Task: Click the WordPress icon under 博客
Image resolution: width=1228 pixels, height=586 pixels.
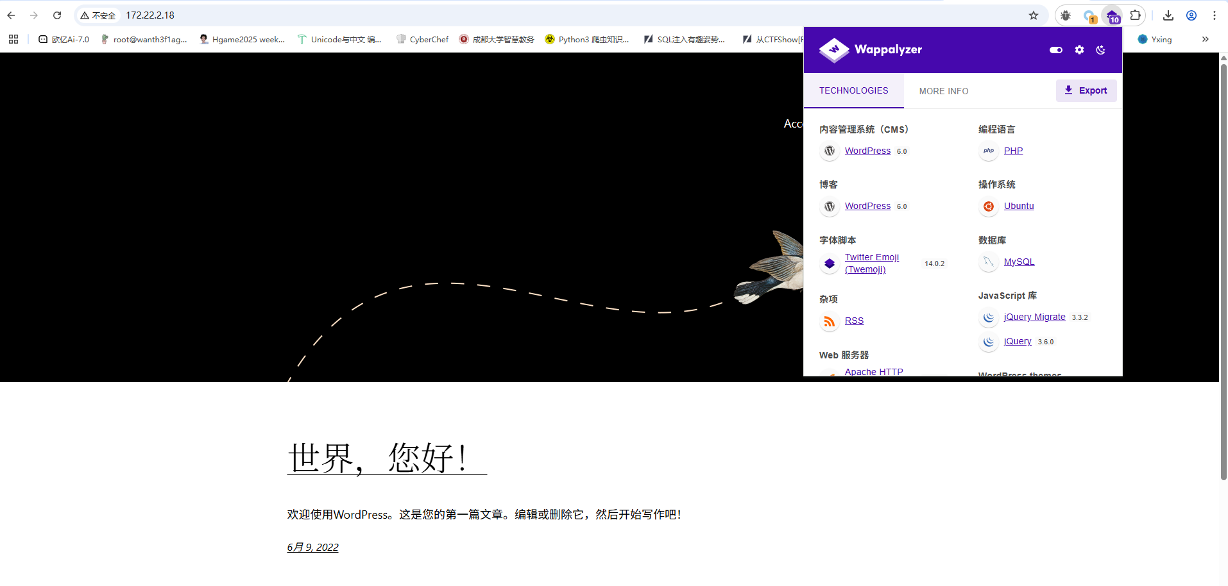Action: (x=830, y=206)
